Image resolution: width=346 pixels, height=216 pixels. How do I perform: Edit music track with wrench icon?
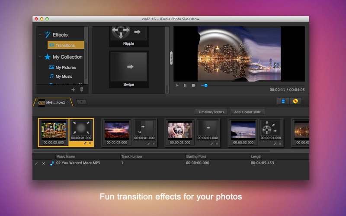point(37,163)
